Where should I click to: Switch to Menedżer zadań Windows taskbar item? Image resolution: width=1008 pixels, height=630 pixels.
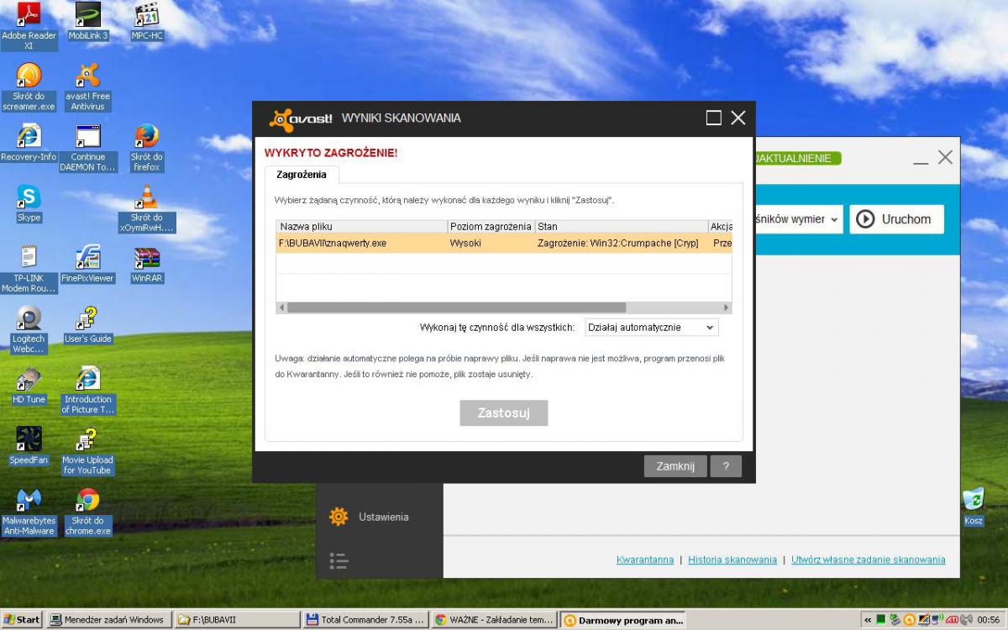click(x=108, y=620)
